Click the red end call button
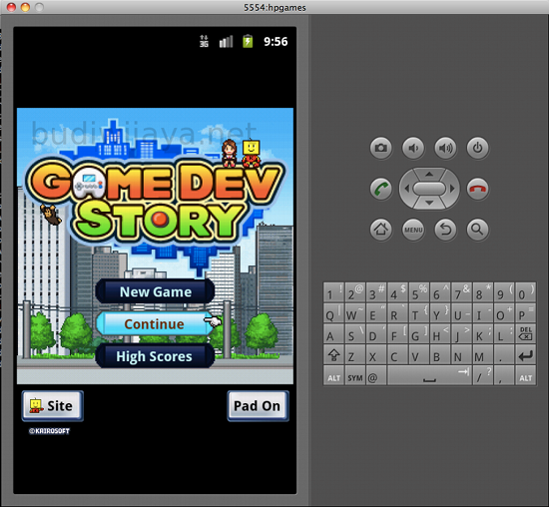 point(477,189)
